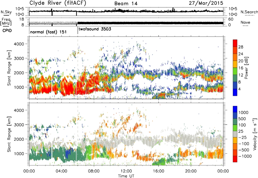
Task: Click the '08:00' time axis label
Action: [94, 171]
